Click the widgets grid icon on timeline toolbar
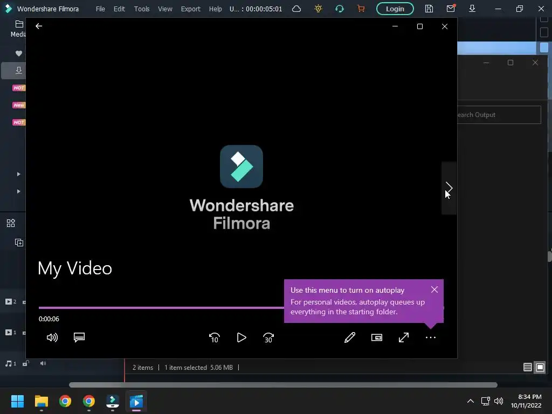Image resolution: width=552 pixels, height=414 pixels. pos(11,223)
